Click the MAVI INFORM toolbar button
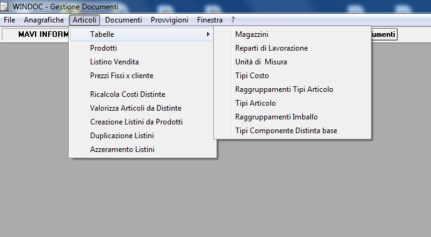Screen dimensions: 431x237 point(36,34)
